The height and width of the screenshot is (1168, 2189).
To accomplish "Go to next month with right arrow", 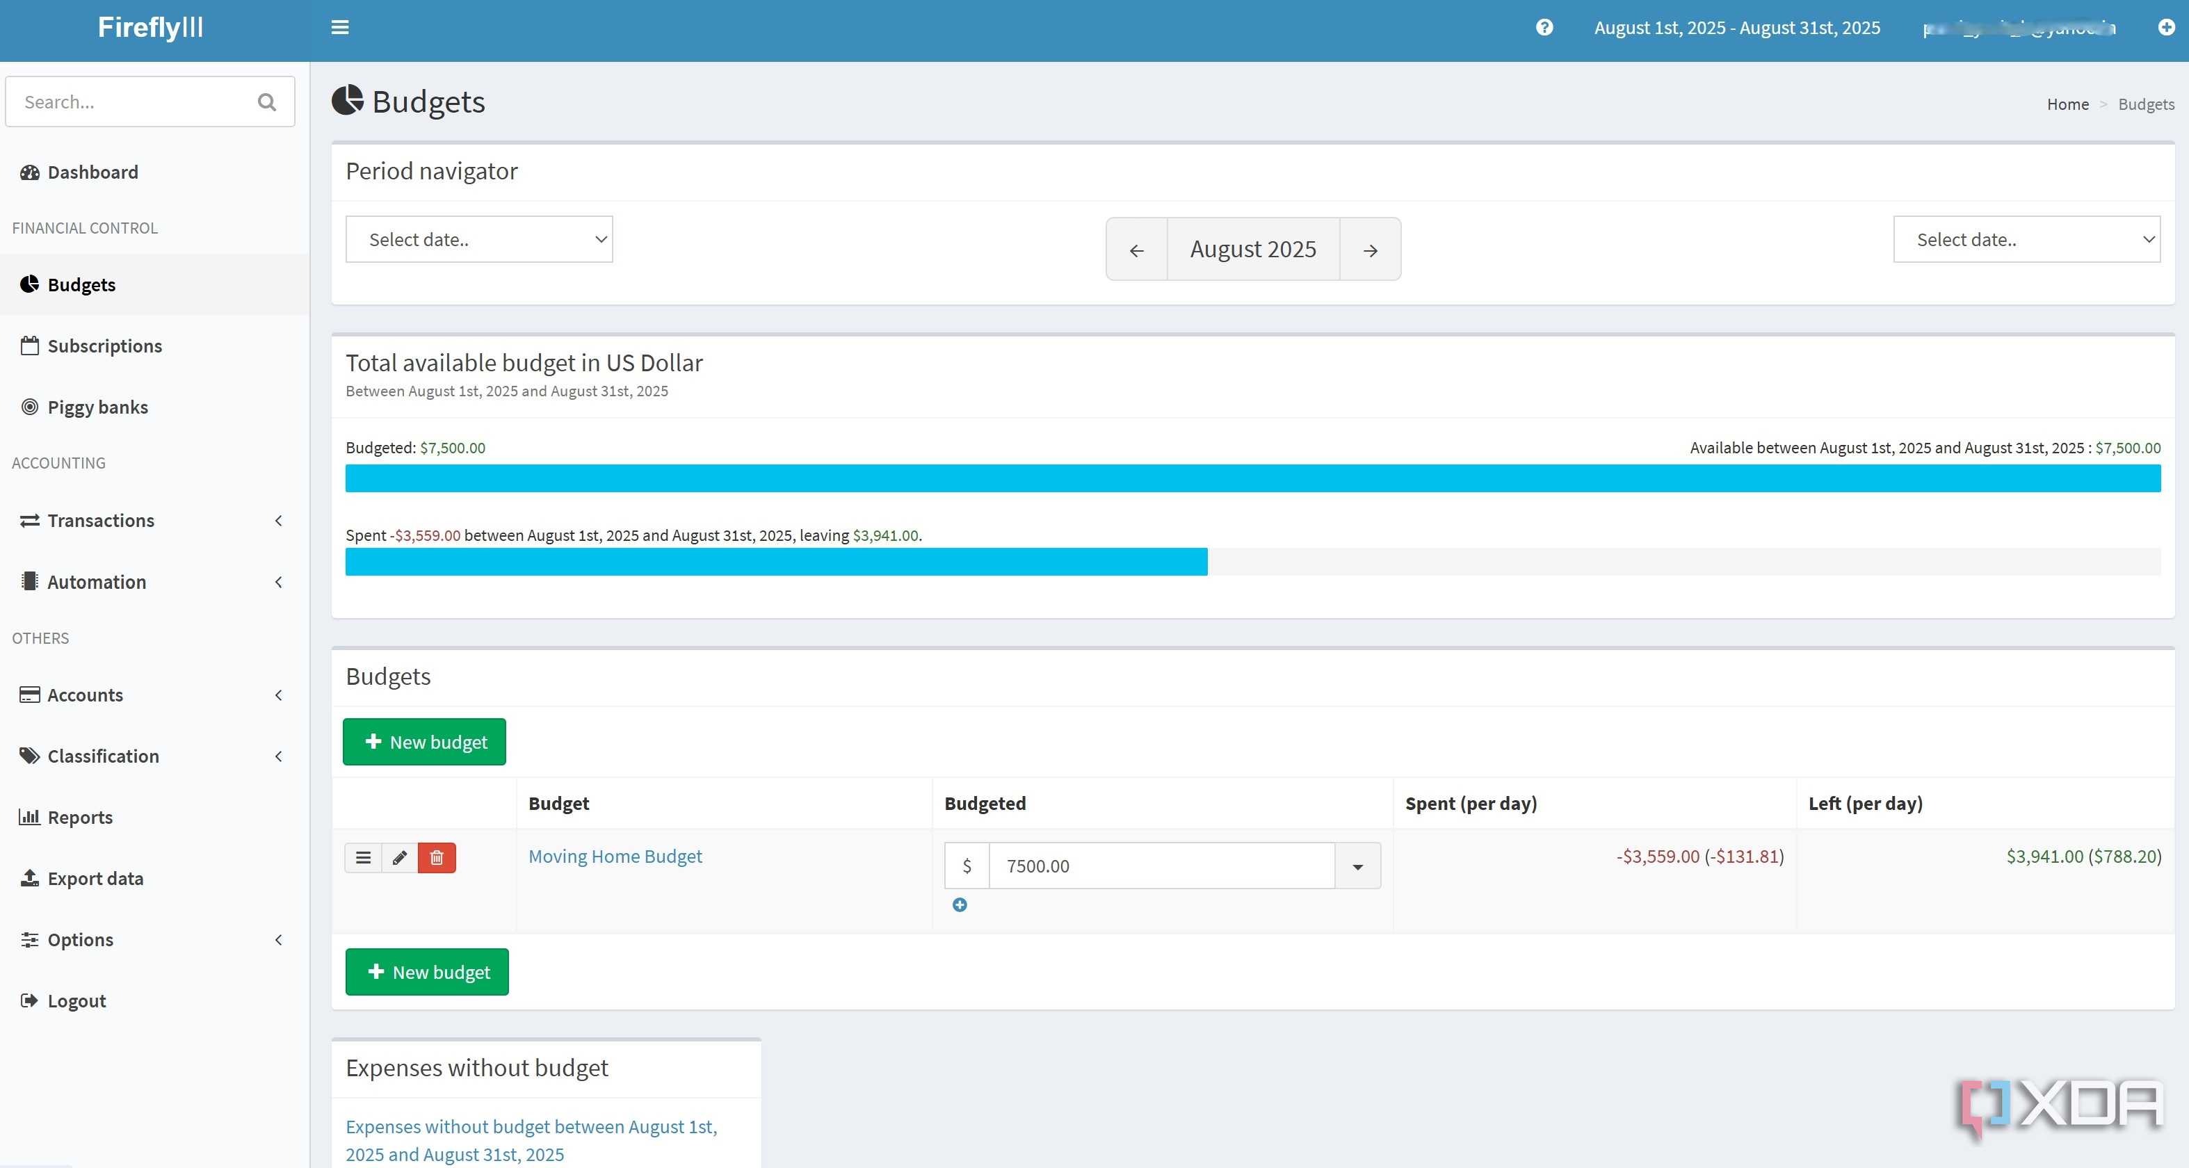I will tap(1370, 250).
